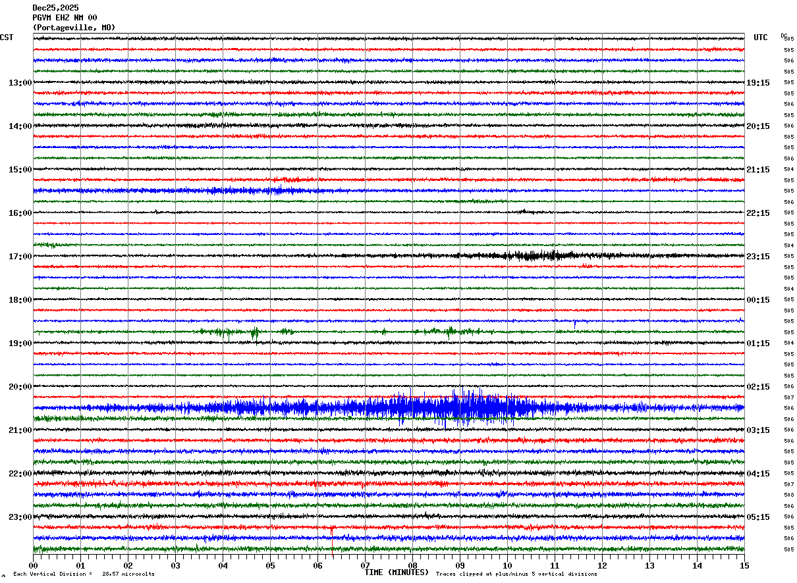The width and height of the screenshot is (797, 583).
Task: Click the TIME (MINUTES) axis title
Action: click(397, 572)
